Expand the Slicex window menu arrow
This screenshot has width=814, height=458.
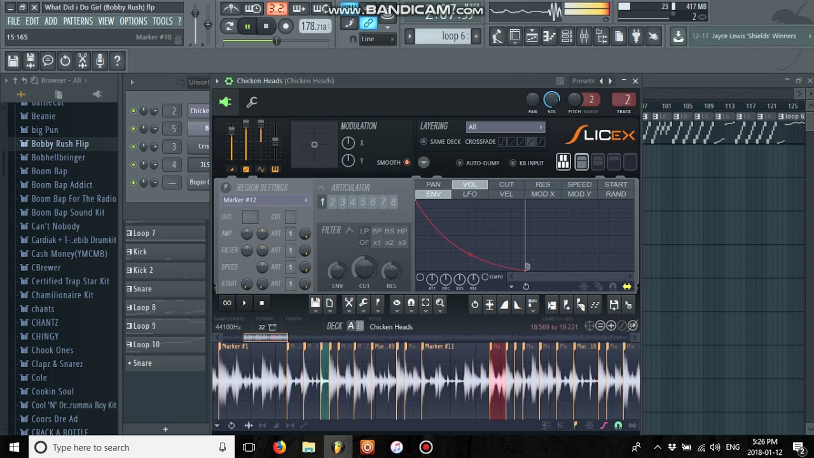tap(217, 81)
